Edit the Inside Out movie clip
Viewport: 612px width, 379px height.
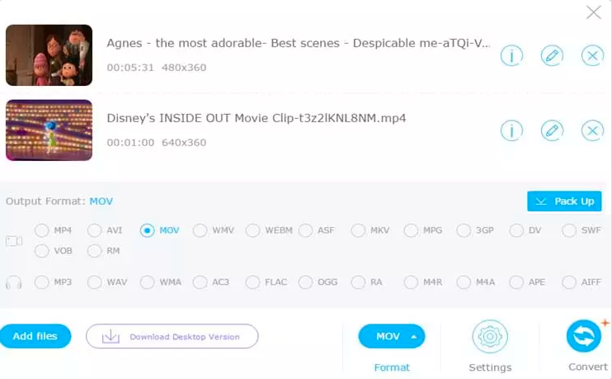tap(552, 130)
